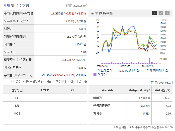The width and height of the screenshot is (175, 131).
Task: Click the 시가총액 row label
Action: [10, 44]
